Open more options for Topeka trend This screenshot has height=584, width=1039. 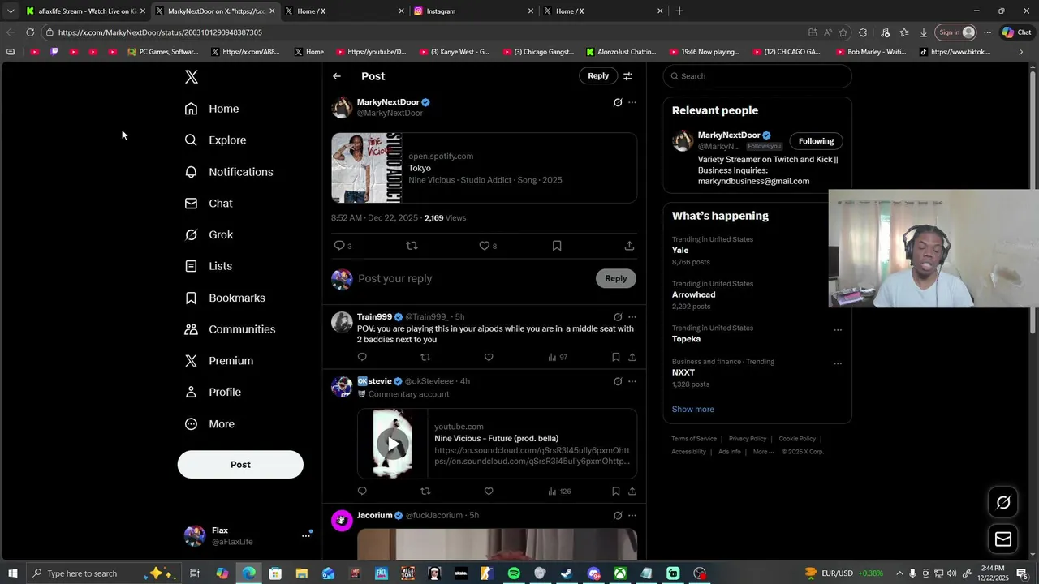[x=838, y=330]
